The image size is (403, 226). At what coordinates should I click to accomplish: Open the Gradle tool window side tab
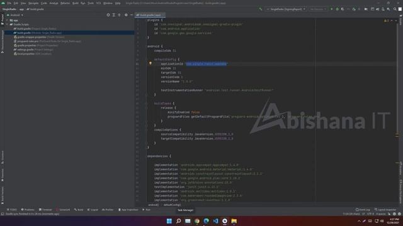tap(400, 20)
